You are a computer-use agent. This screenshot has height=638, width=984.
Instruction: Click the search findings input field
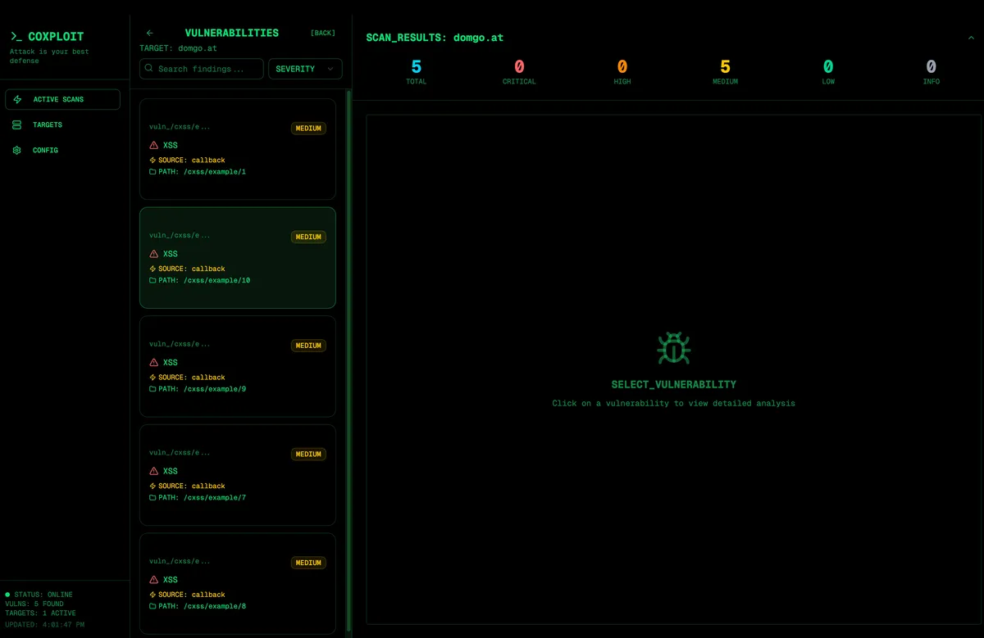[x=201, y=69]
